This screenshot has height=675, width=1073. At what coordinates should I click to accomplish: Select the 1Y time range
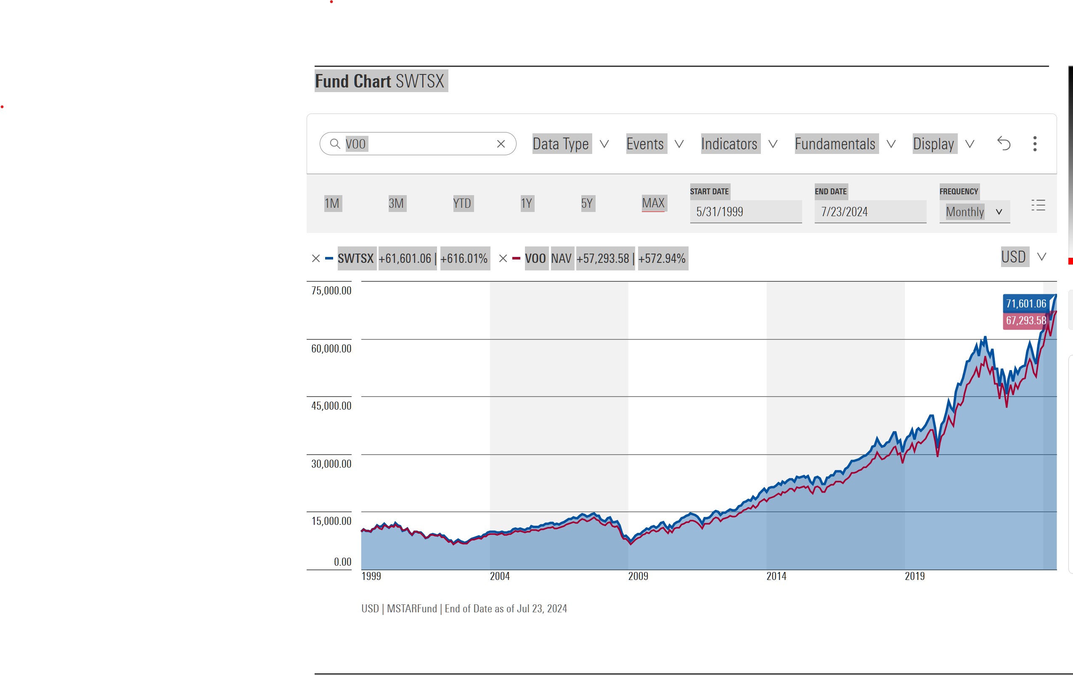[x=527, y=204]
